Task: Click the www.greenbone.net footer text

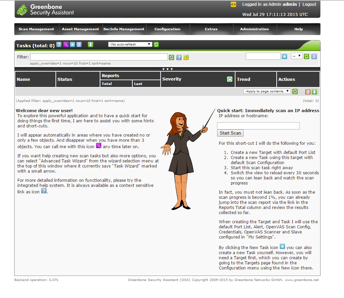Action: point(302,280)
